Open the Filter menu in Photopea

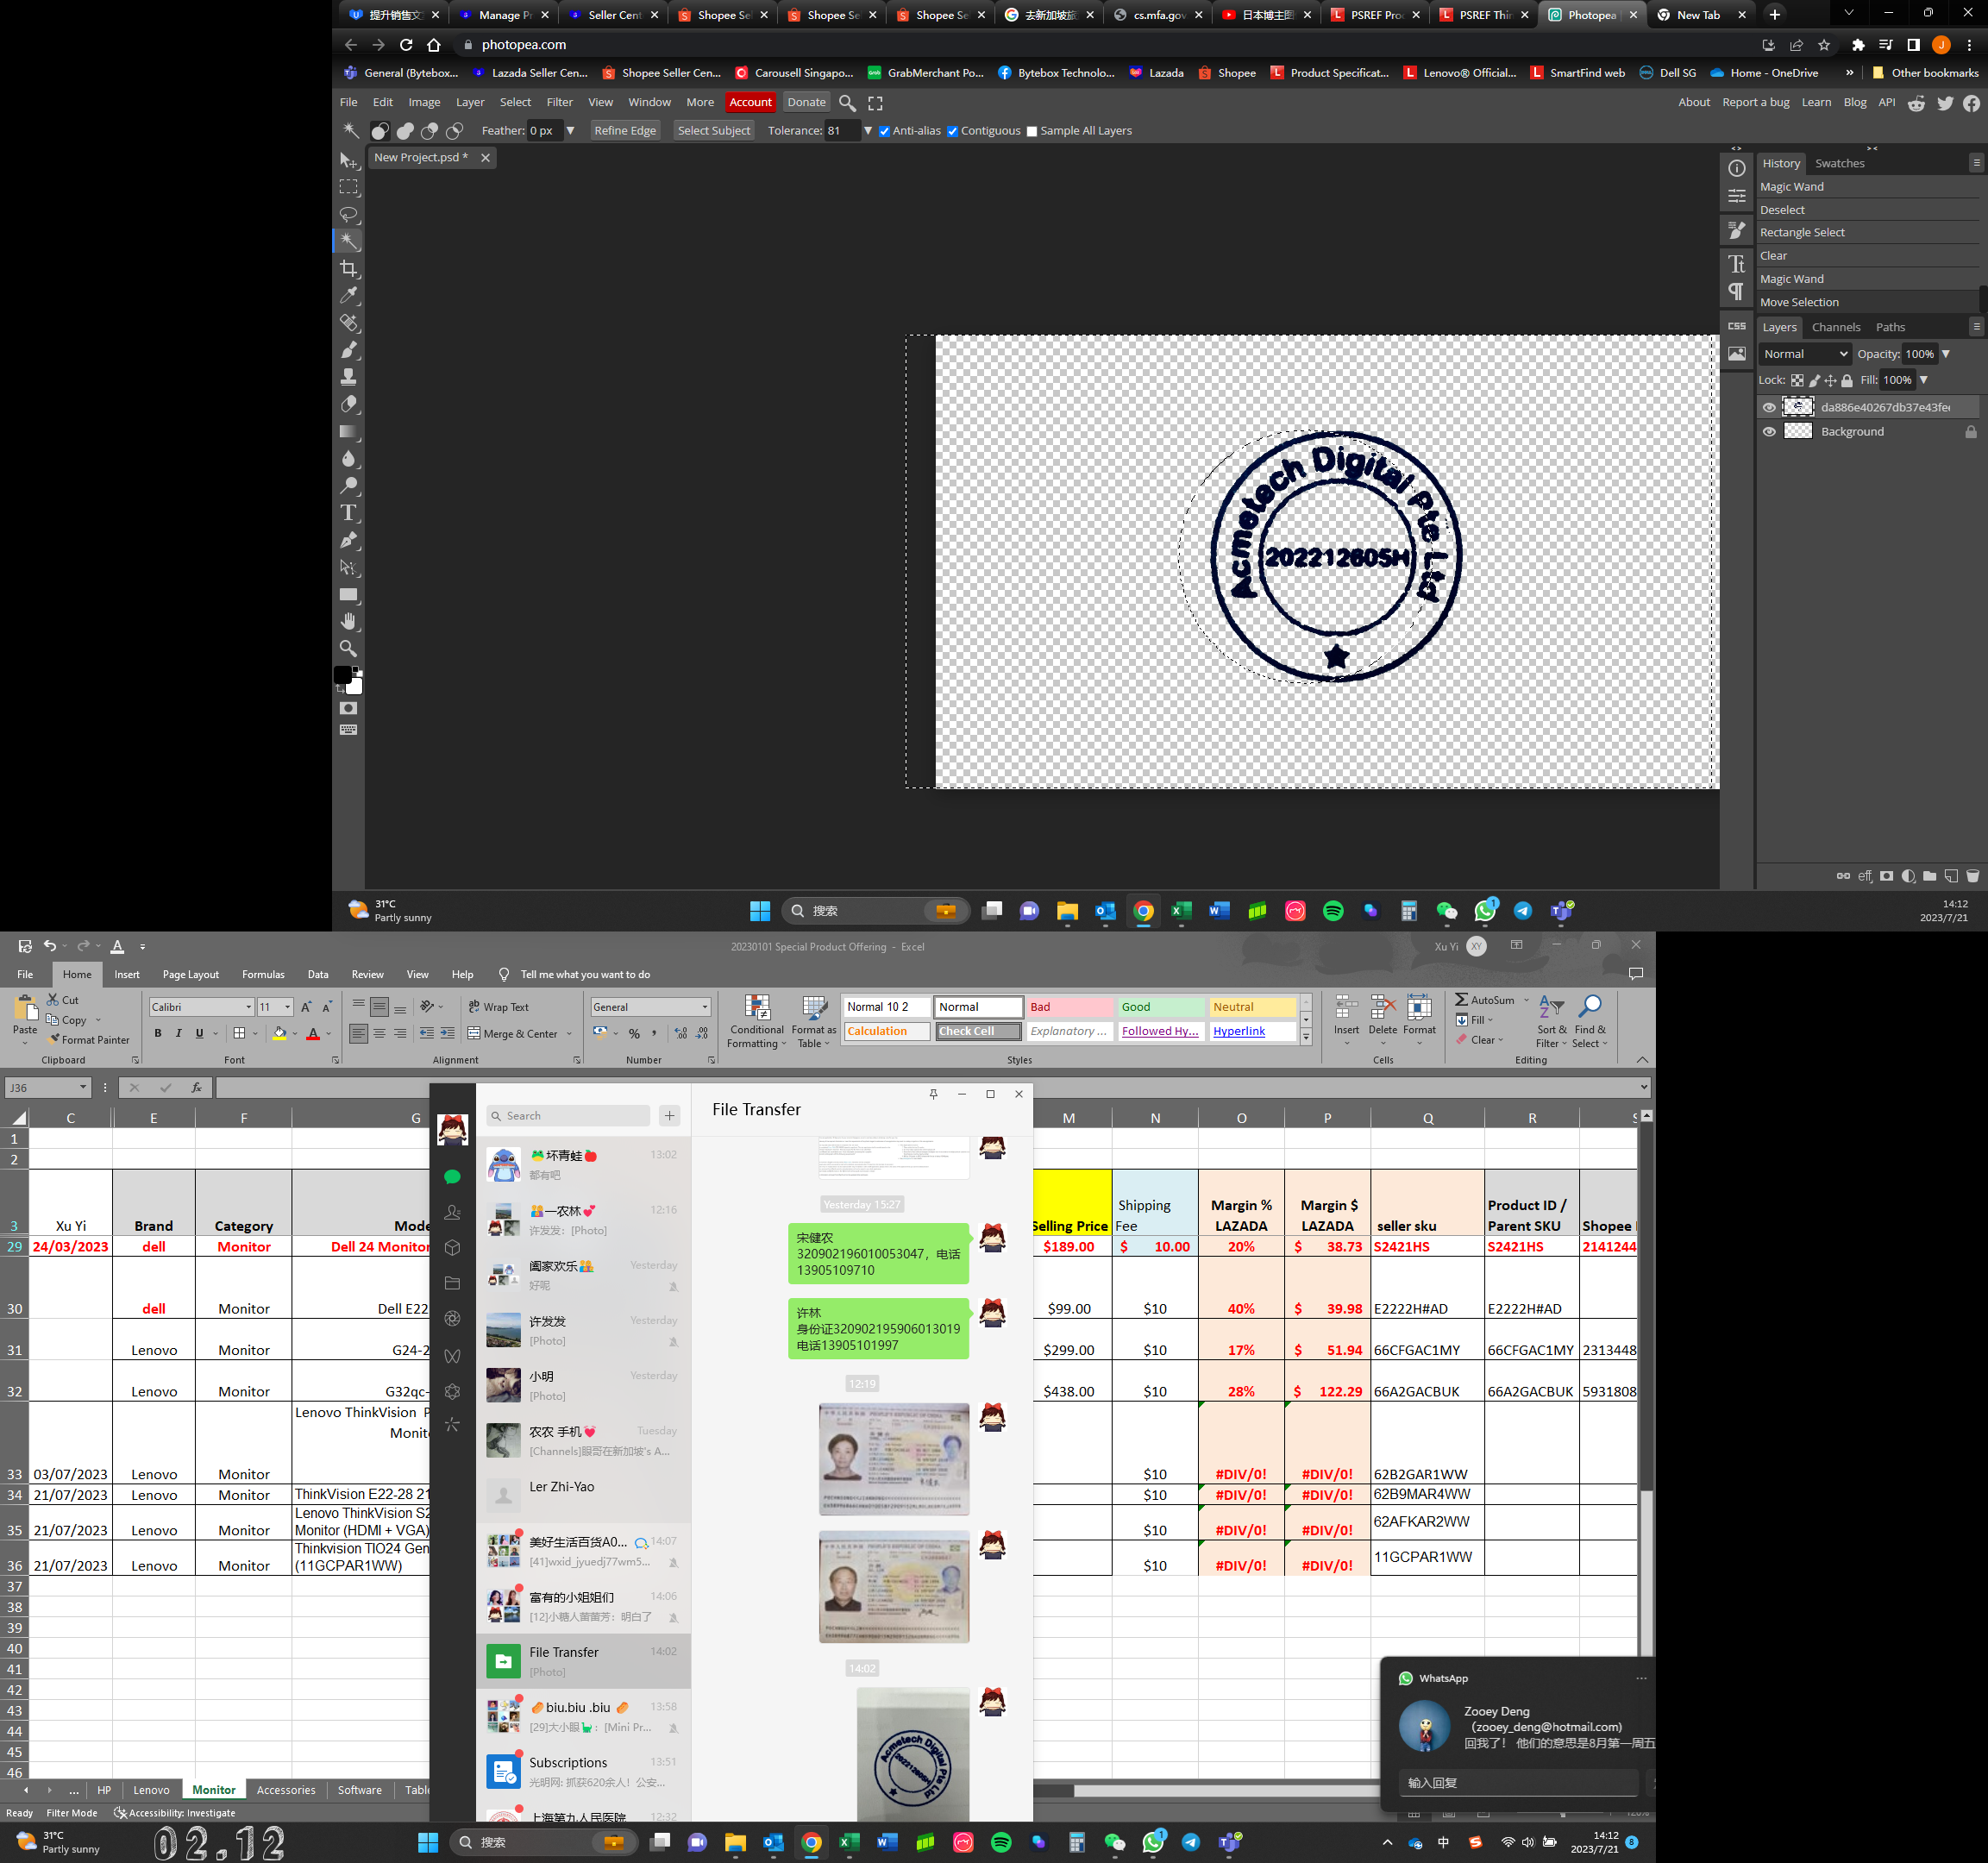click(x=559, y=102)
